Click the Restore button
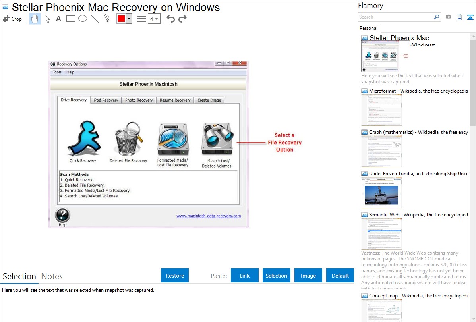The image size is (476, 322). pos(175,276)
